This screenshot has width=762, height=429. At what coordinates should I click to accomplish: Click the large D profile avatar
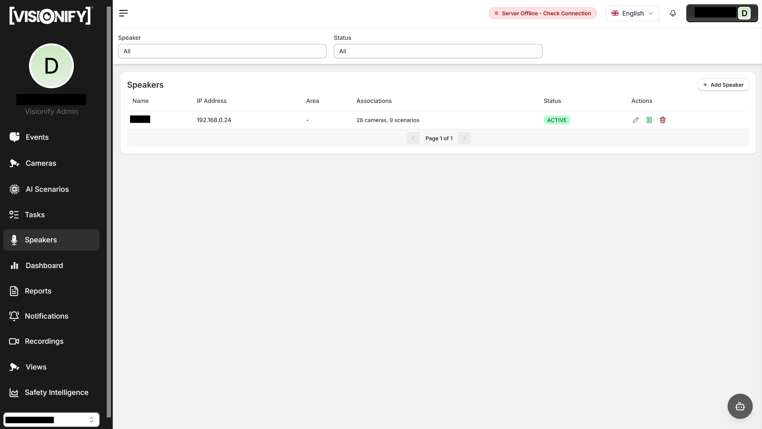(x=51, y=66)
